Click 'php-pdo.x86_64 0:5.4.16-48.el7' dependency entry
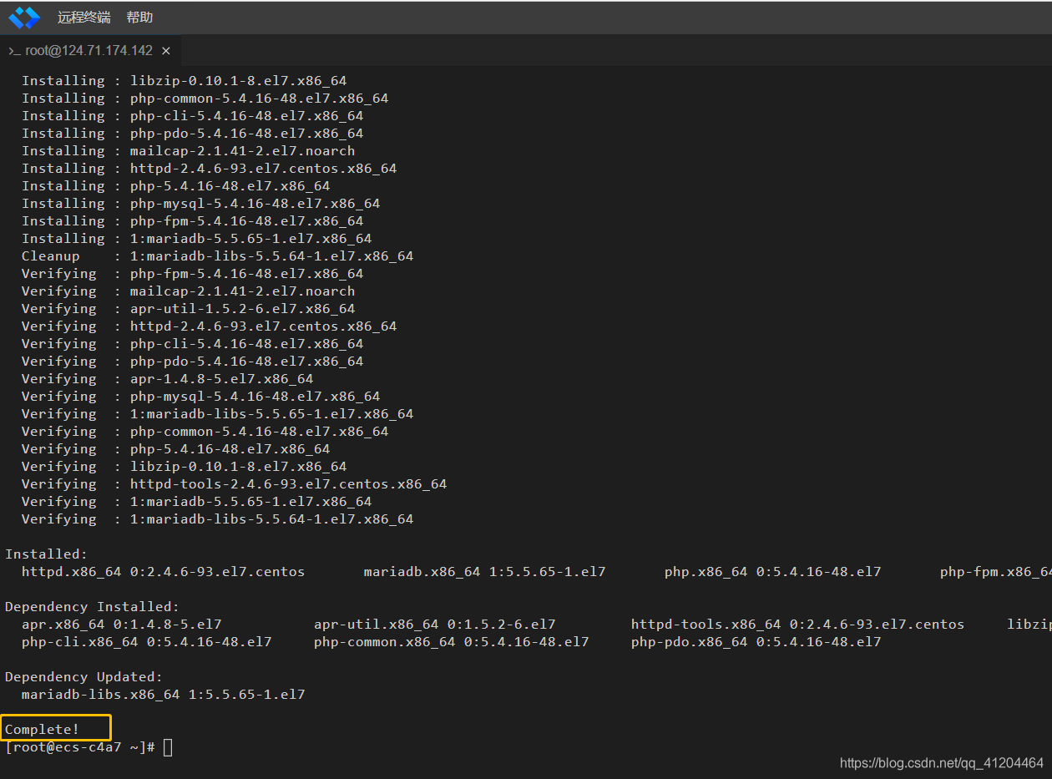The height and width of the screenshot is (779, 1052). [x=756, y=642]
